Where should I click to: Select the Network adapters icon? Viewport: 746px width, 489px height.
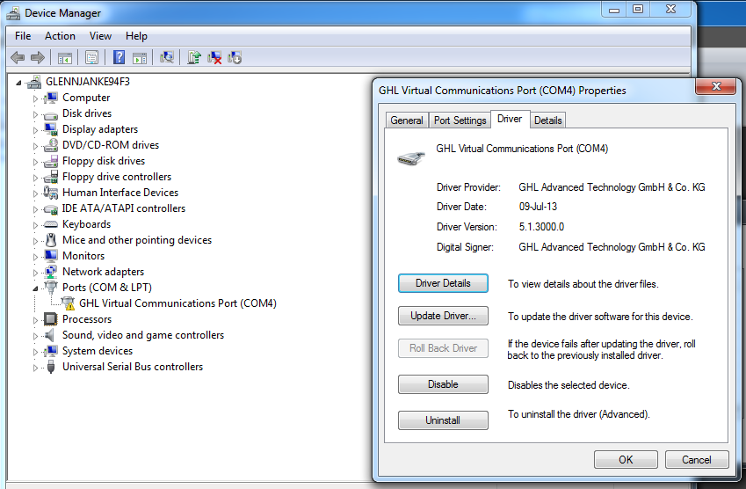click(x=50, y=272)
